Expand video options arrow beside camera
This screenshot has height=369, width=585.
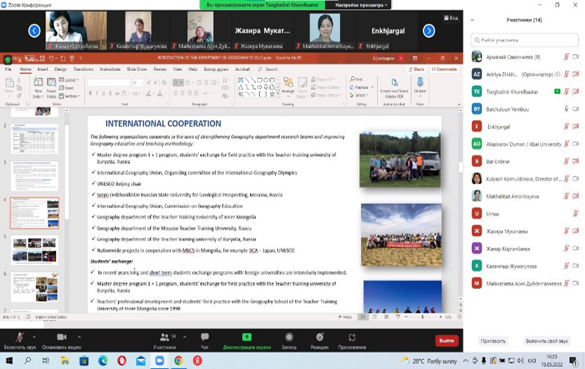78,336
